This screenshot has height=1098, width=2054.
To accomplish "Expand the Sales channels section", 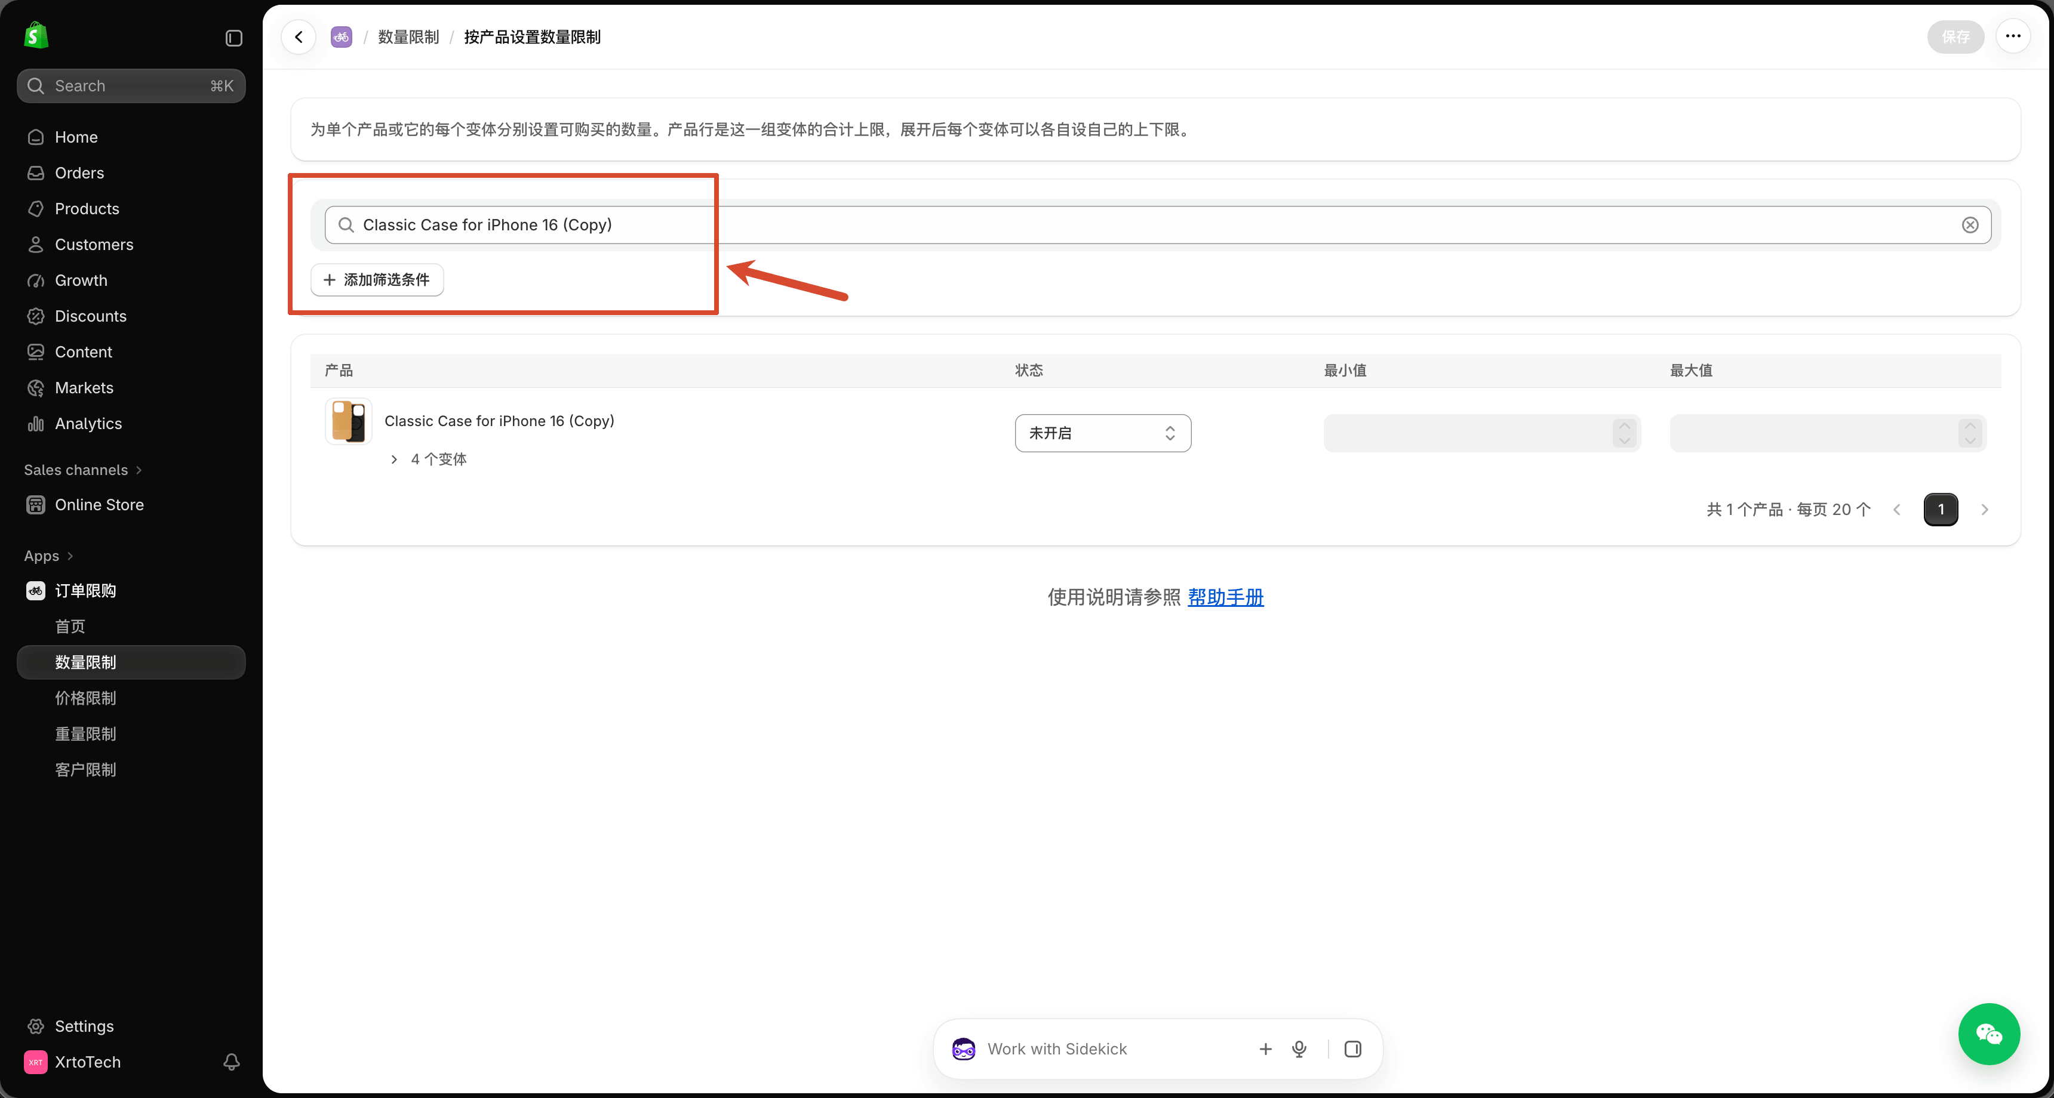I will click(83, 470).
